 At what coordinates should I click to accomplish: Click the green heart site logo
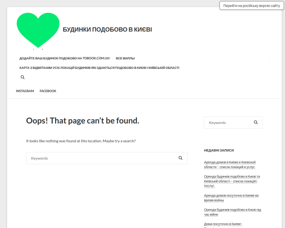(38, 30)
